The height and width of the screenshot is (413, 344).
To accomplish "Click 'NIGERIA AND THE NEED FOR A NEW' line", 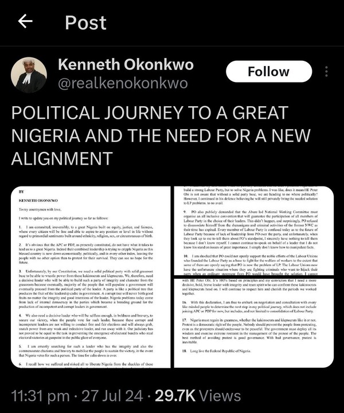I will coord(161,136).
